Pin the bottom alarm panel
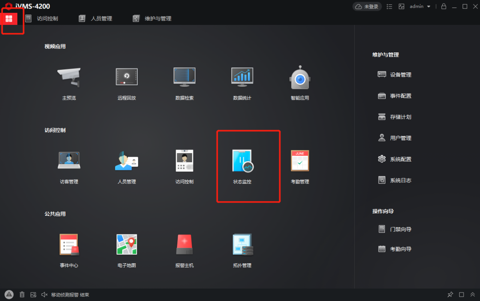This screenshot has width=480, height=301. 450,294
